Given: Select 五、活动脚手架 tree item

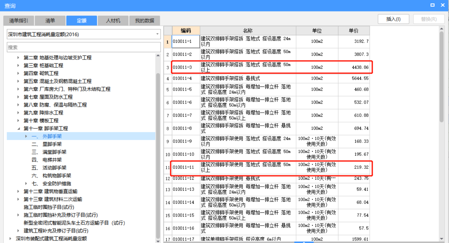Looking at the screenshot, I should [x=49, y=168].
